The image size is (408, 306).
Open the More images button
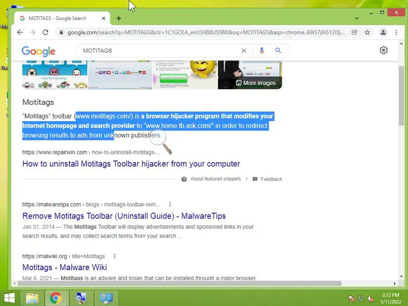[x=255, y=83]
